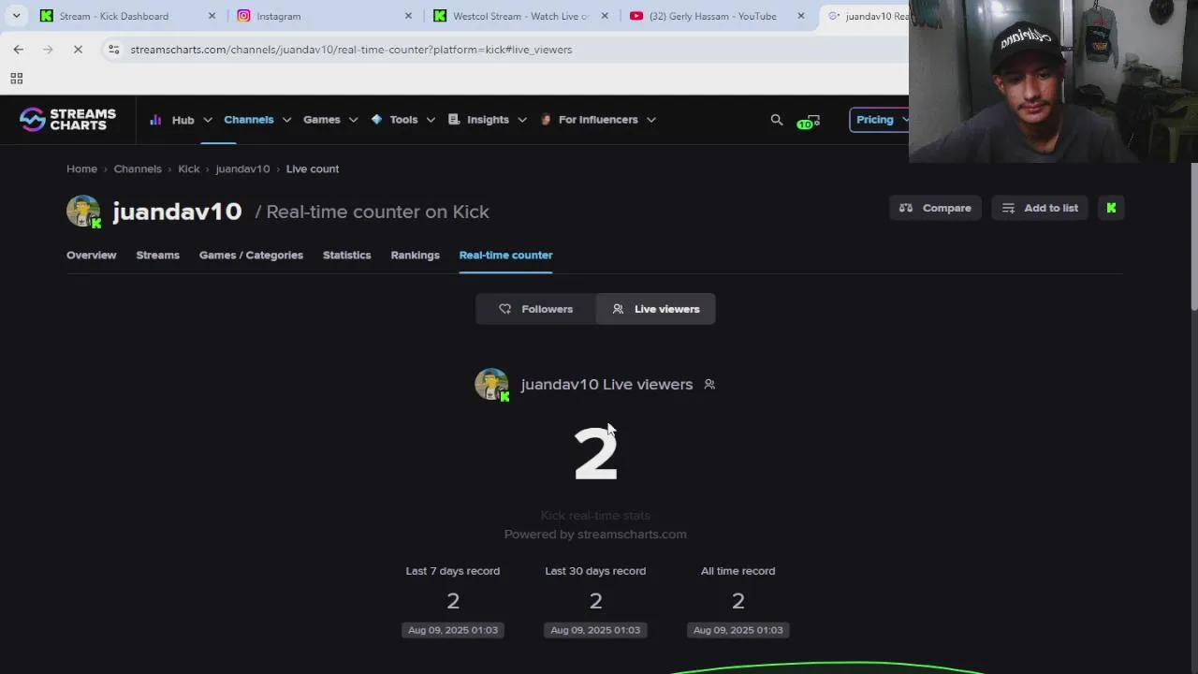Click the Kick breadcrumb link
1198x674 pixels.
[x=189, y=168]
